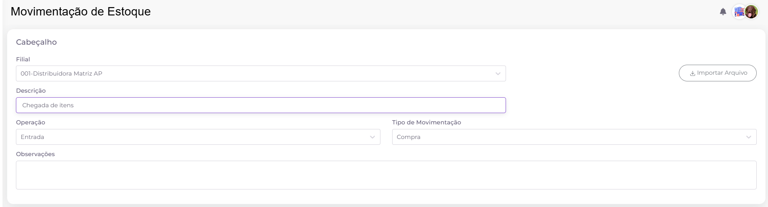Click inside the Observações text area
768x207 pixels.
pyautogui.click(x=386, y=175)
